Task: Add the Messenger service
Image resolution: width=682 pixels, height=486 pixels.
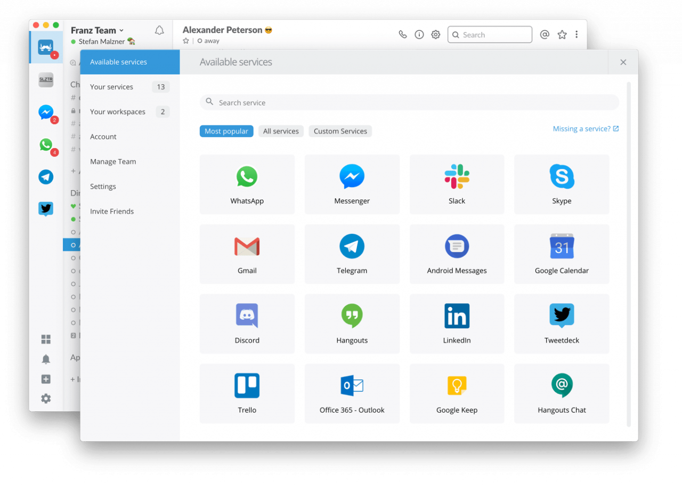Action: (x=352, y=184)
